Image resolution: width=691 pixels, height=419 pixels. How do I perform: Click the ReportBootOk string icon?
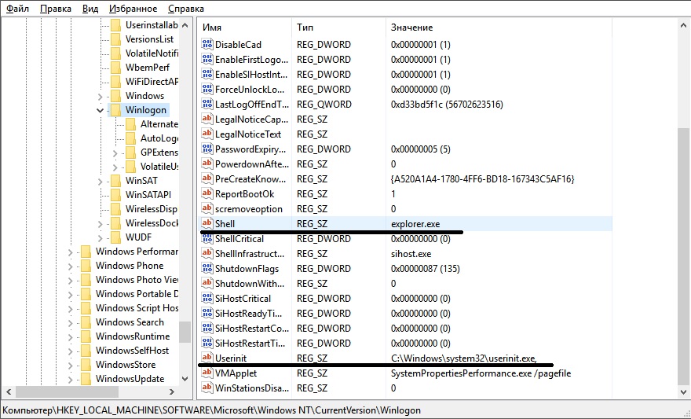[207, 193]
